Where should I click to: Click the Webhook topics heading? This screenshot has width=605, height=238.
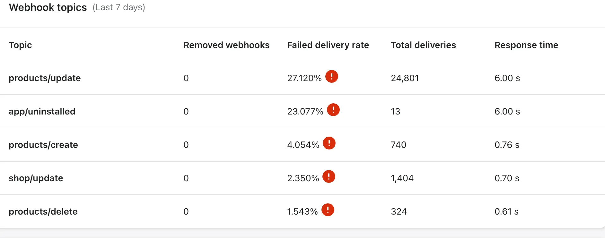coord(48,7)
